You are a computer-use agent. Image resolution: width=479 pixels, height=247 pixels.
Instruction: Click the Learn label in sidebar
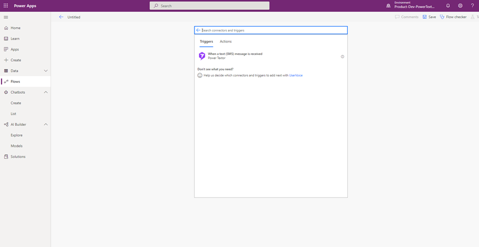pyautogui.click(x=15, y=38)
